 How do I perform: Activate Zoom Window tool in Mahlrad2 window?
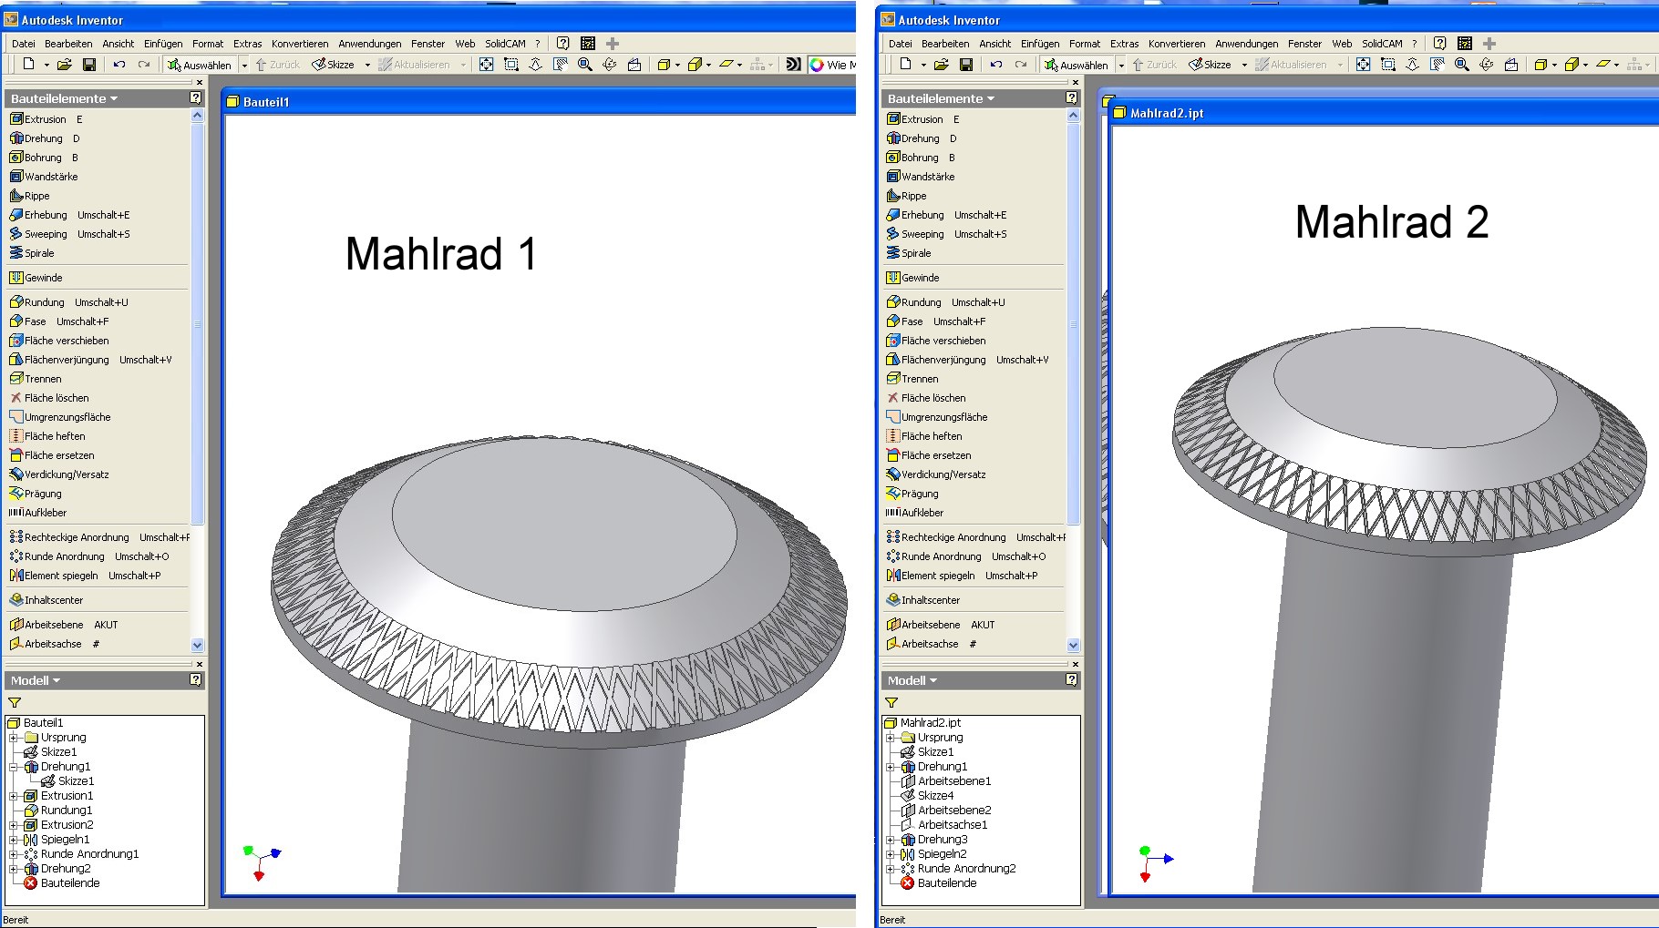(x=1388, y=65)
